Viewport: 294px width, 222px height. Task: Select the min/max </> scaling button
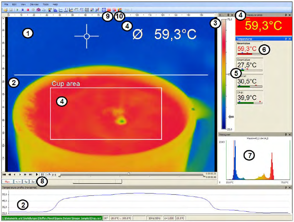tap(17, 181)
